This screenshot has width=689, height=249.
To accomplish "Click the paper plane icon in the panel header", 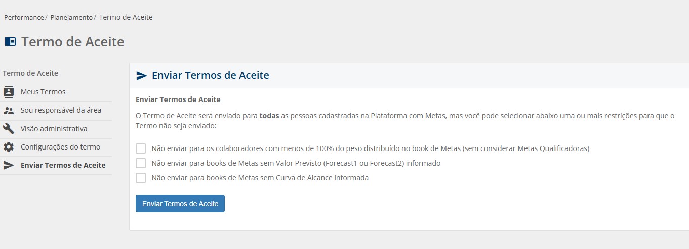I will 142,76.
